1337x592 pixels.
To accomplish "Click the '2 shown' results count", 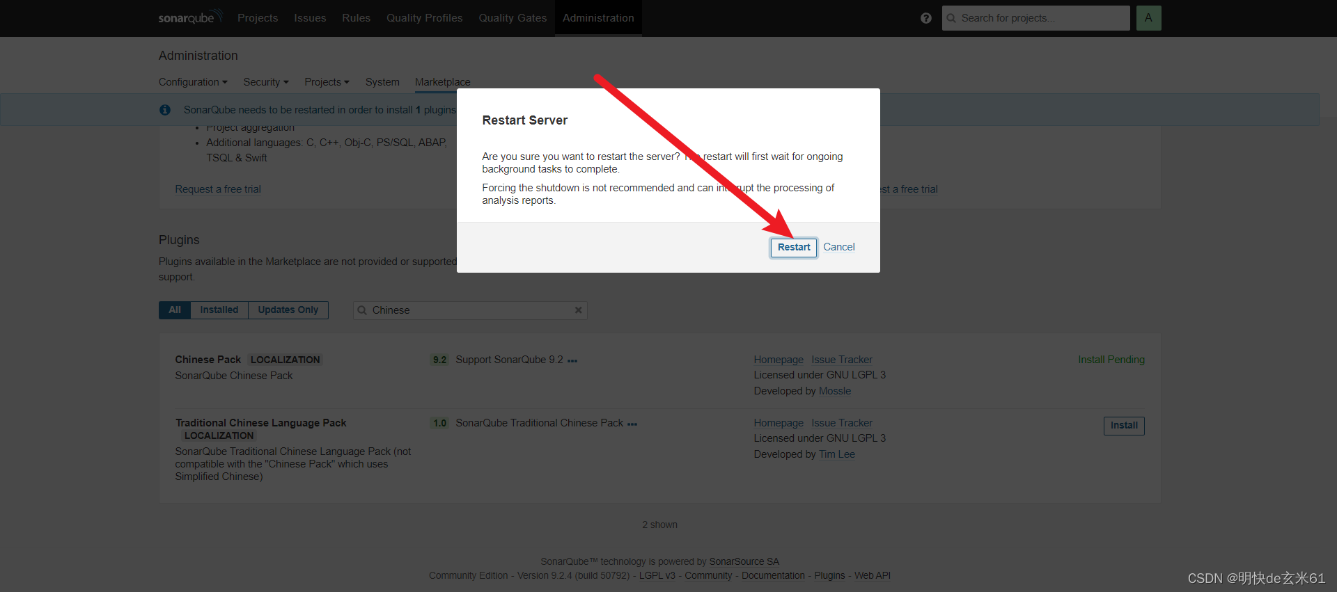I will pyautogui.click(x=659, y=525).
